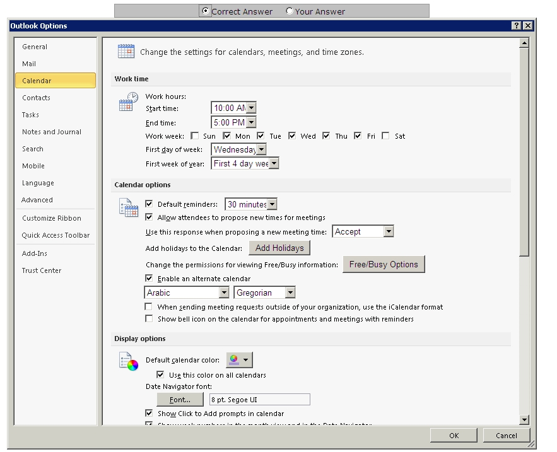
Task: Click the scrollbar up arrow
Action: 524,43
